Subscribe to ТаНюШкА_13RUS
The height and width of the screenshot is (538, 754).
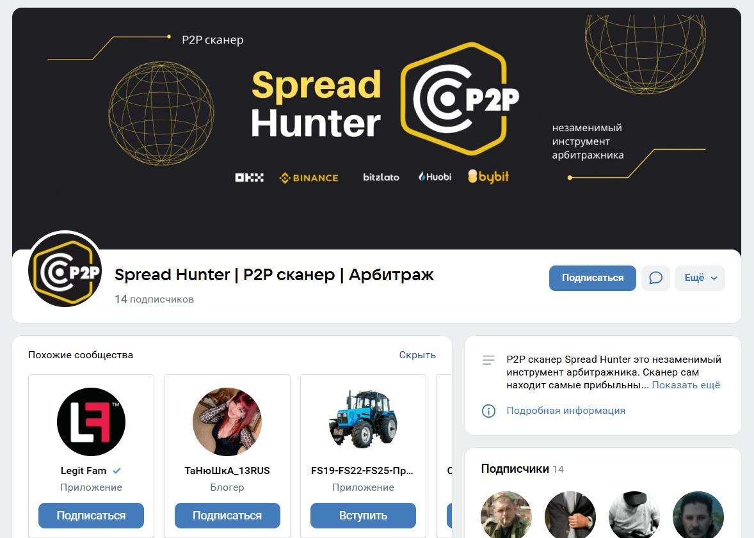[227, 516]
